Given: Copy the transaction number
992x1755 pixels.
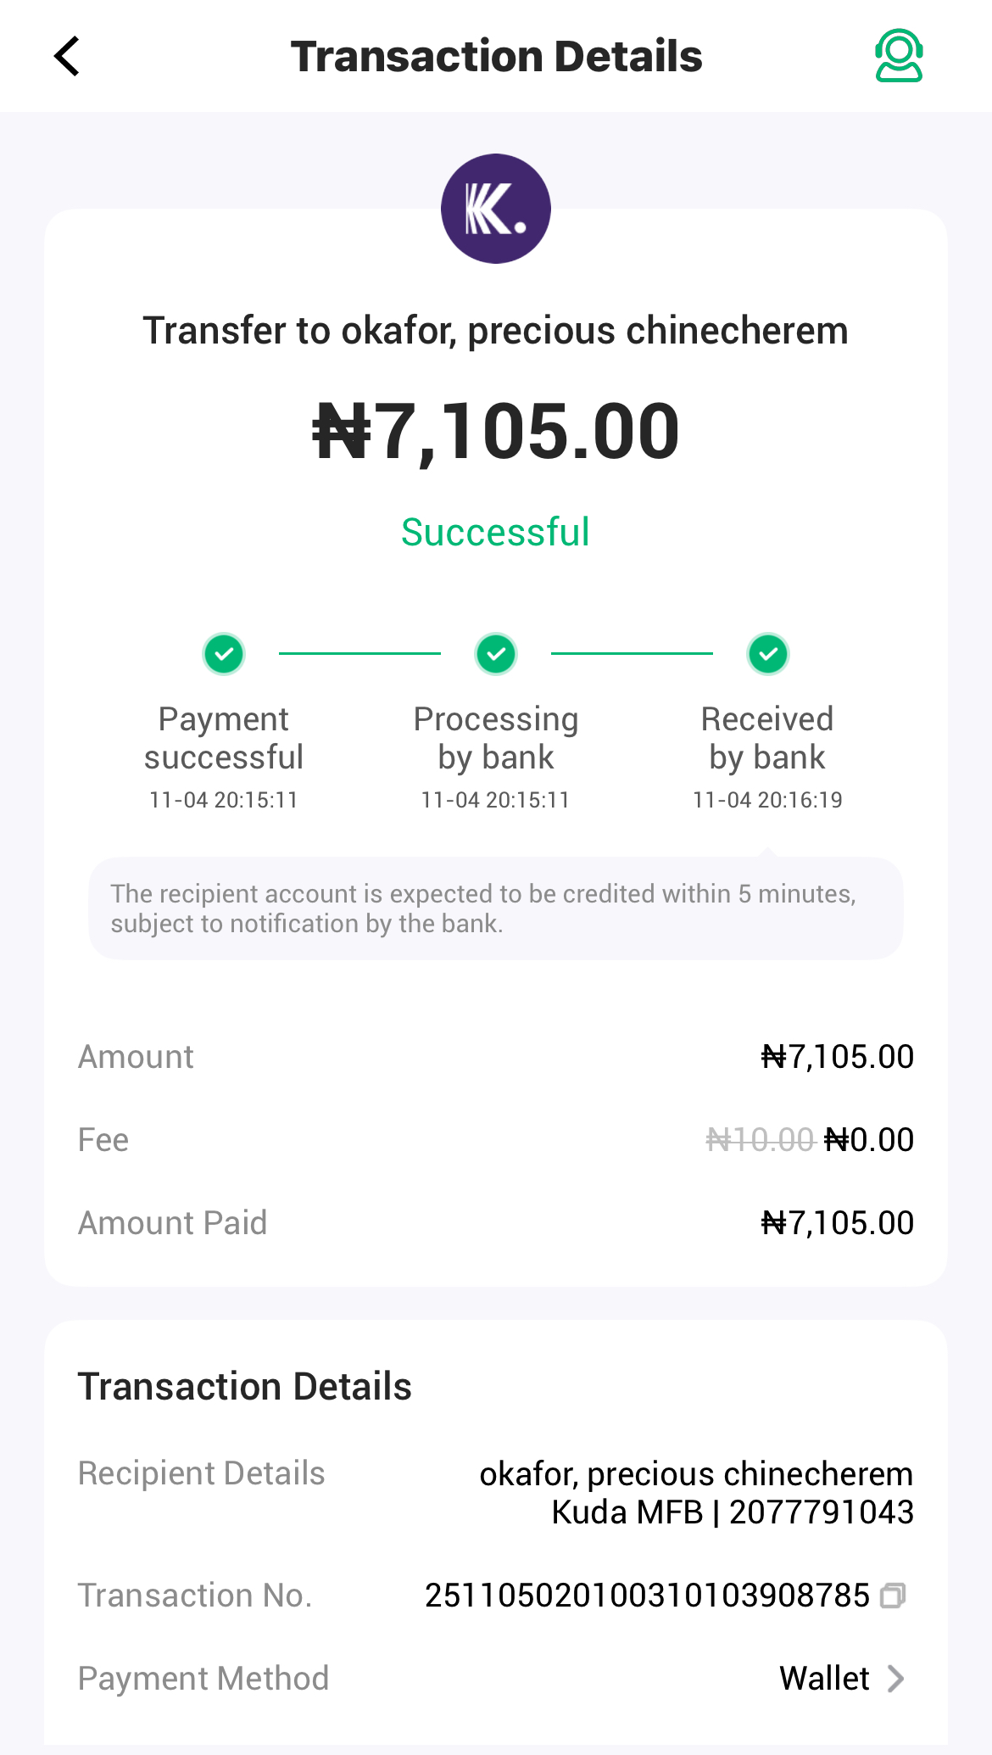Looking at the screenshot, I should coord(893,1596).
